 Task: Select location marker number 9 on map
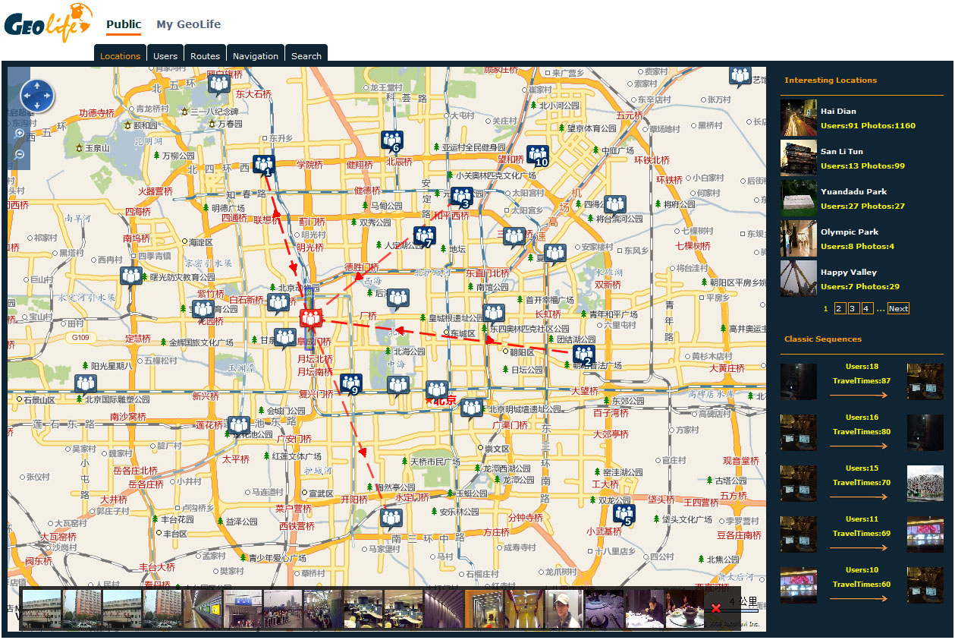[350, 383]
